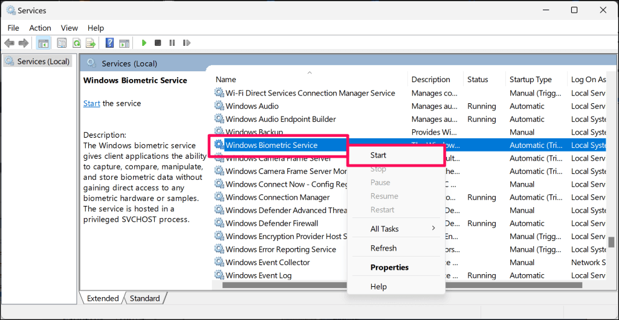Choose Start in the context menu

378,155
